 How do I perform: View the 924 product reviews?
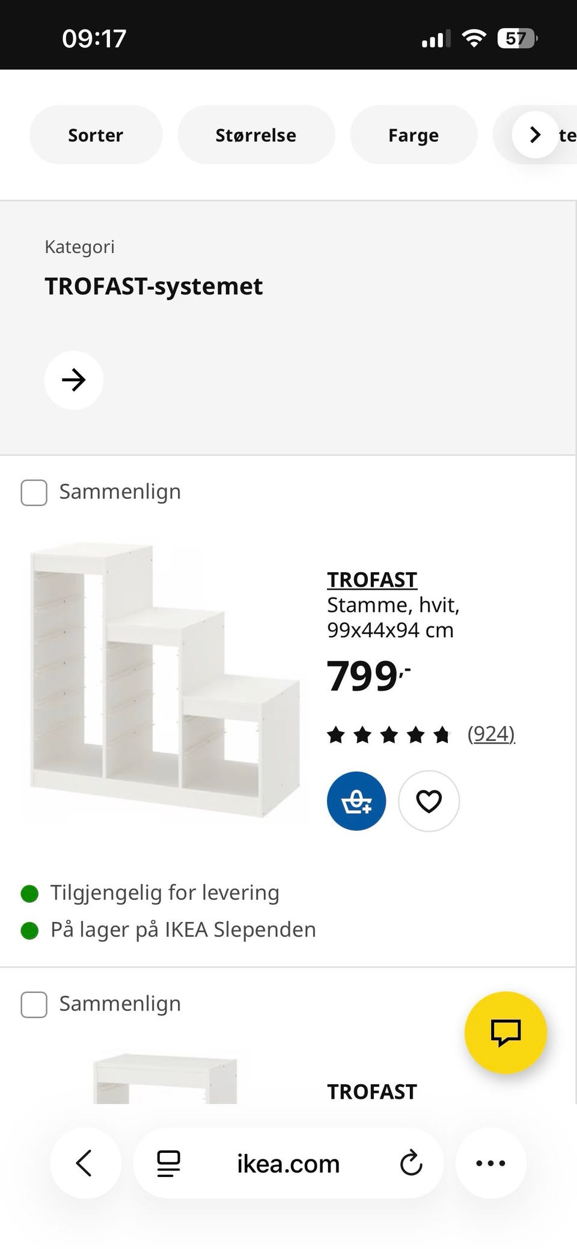click(491, 733)
